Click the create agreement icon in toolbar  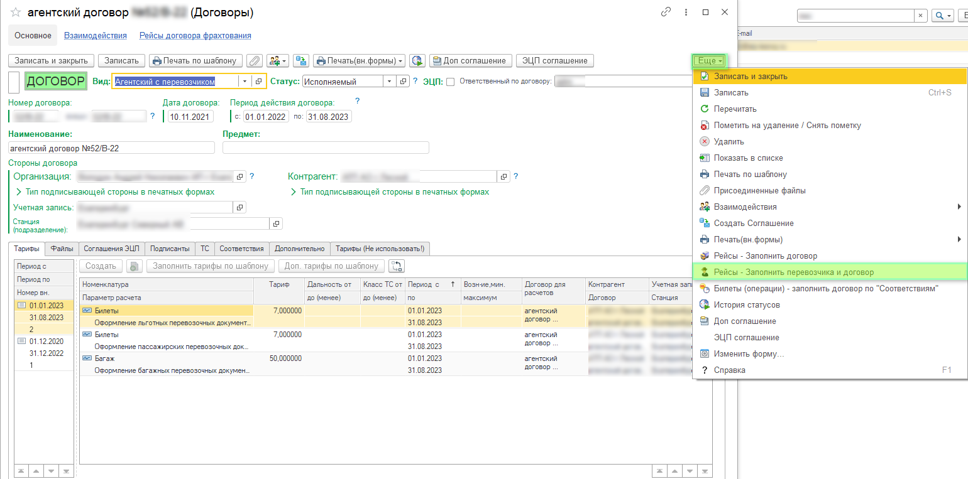click(302, 61)
